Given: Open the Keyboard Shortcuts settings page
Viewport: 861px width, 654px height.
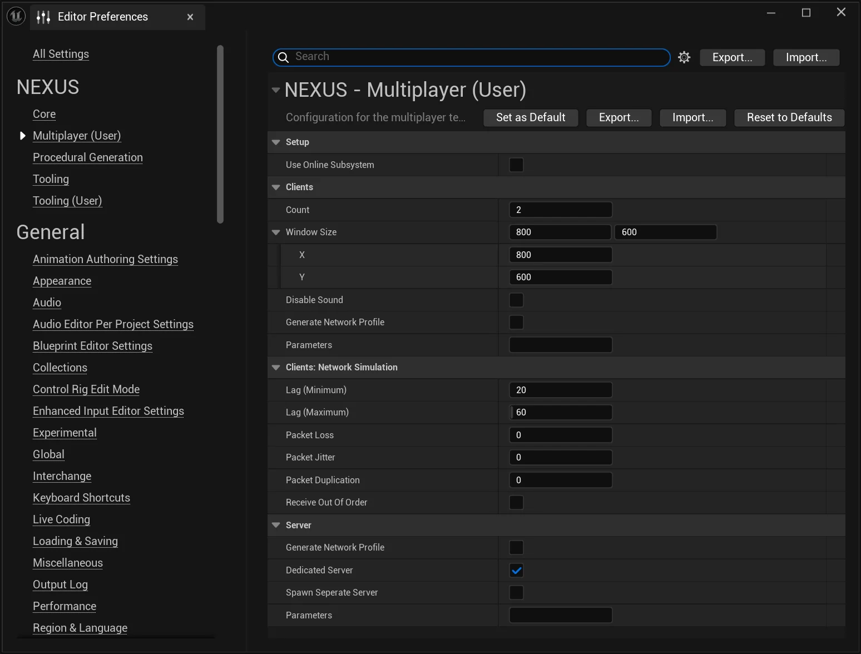Looking at the screenshot, I should pyautogui.click(x=81, y=498).
